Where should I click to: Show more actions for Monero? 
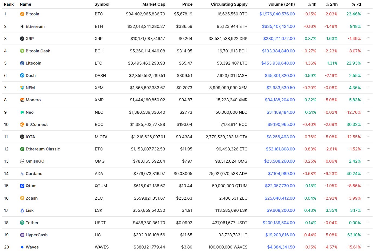pos(368,99)
